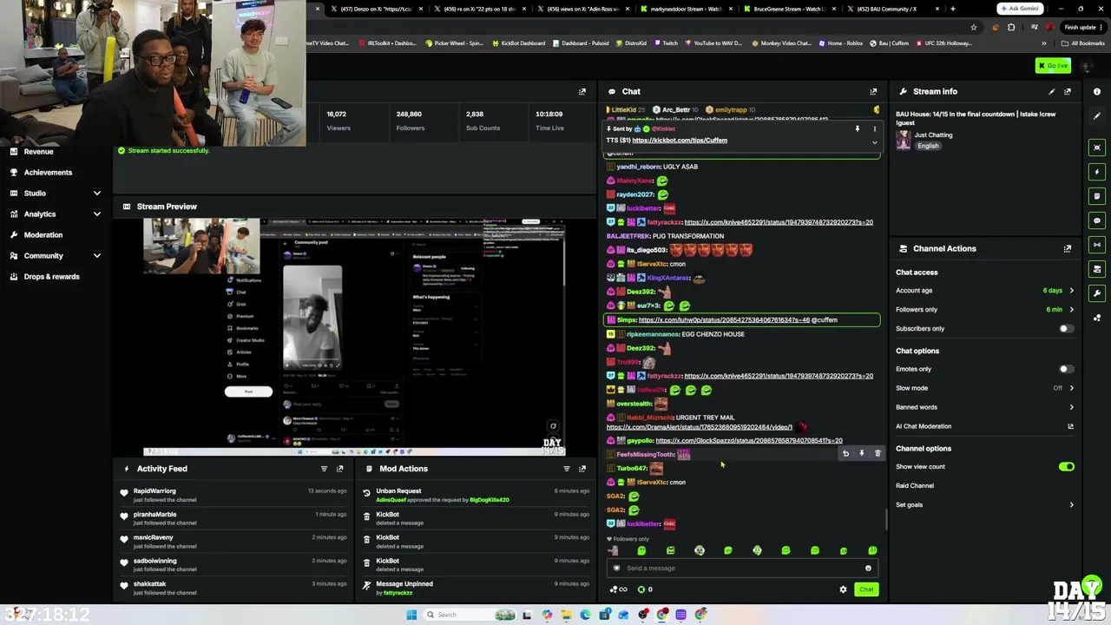Open the KickBot Dashboard bookmark
1111x625 pixels.
[518, 43]
